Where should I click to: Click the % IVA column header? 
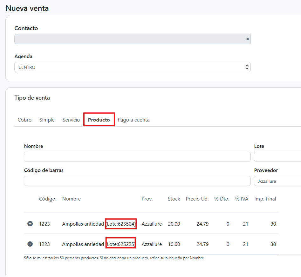tap(242, 199)
